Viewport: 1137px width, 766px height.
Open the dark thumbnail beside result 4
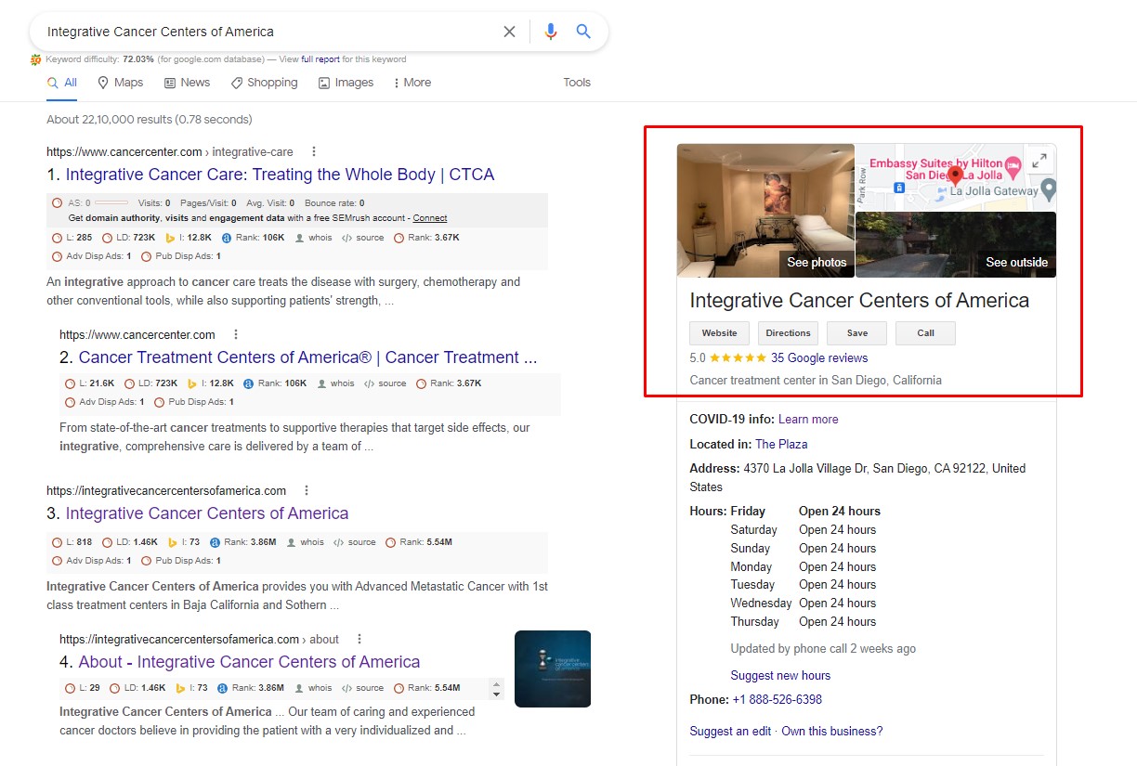[553, 669]
